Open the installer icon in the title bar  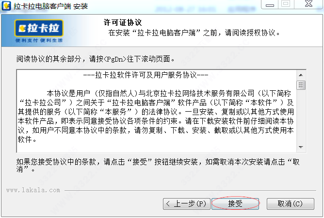[x=6, y=6]
